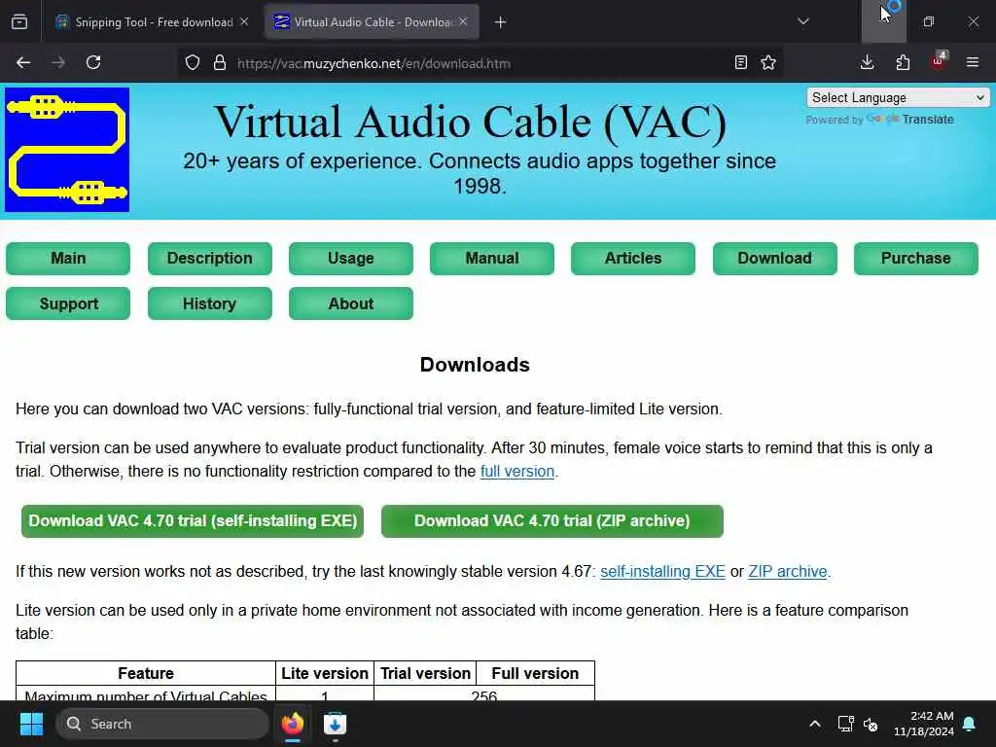Open the Articles page
The width and height of the screenshot is (996, 747).
coord(633,259)
